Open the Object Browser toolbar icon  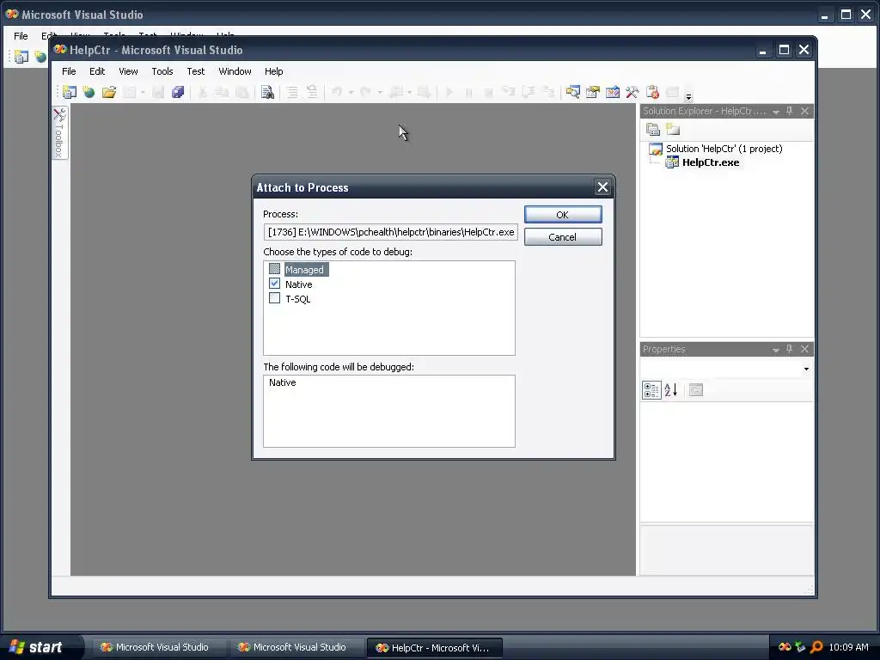(x=612, y=92)
